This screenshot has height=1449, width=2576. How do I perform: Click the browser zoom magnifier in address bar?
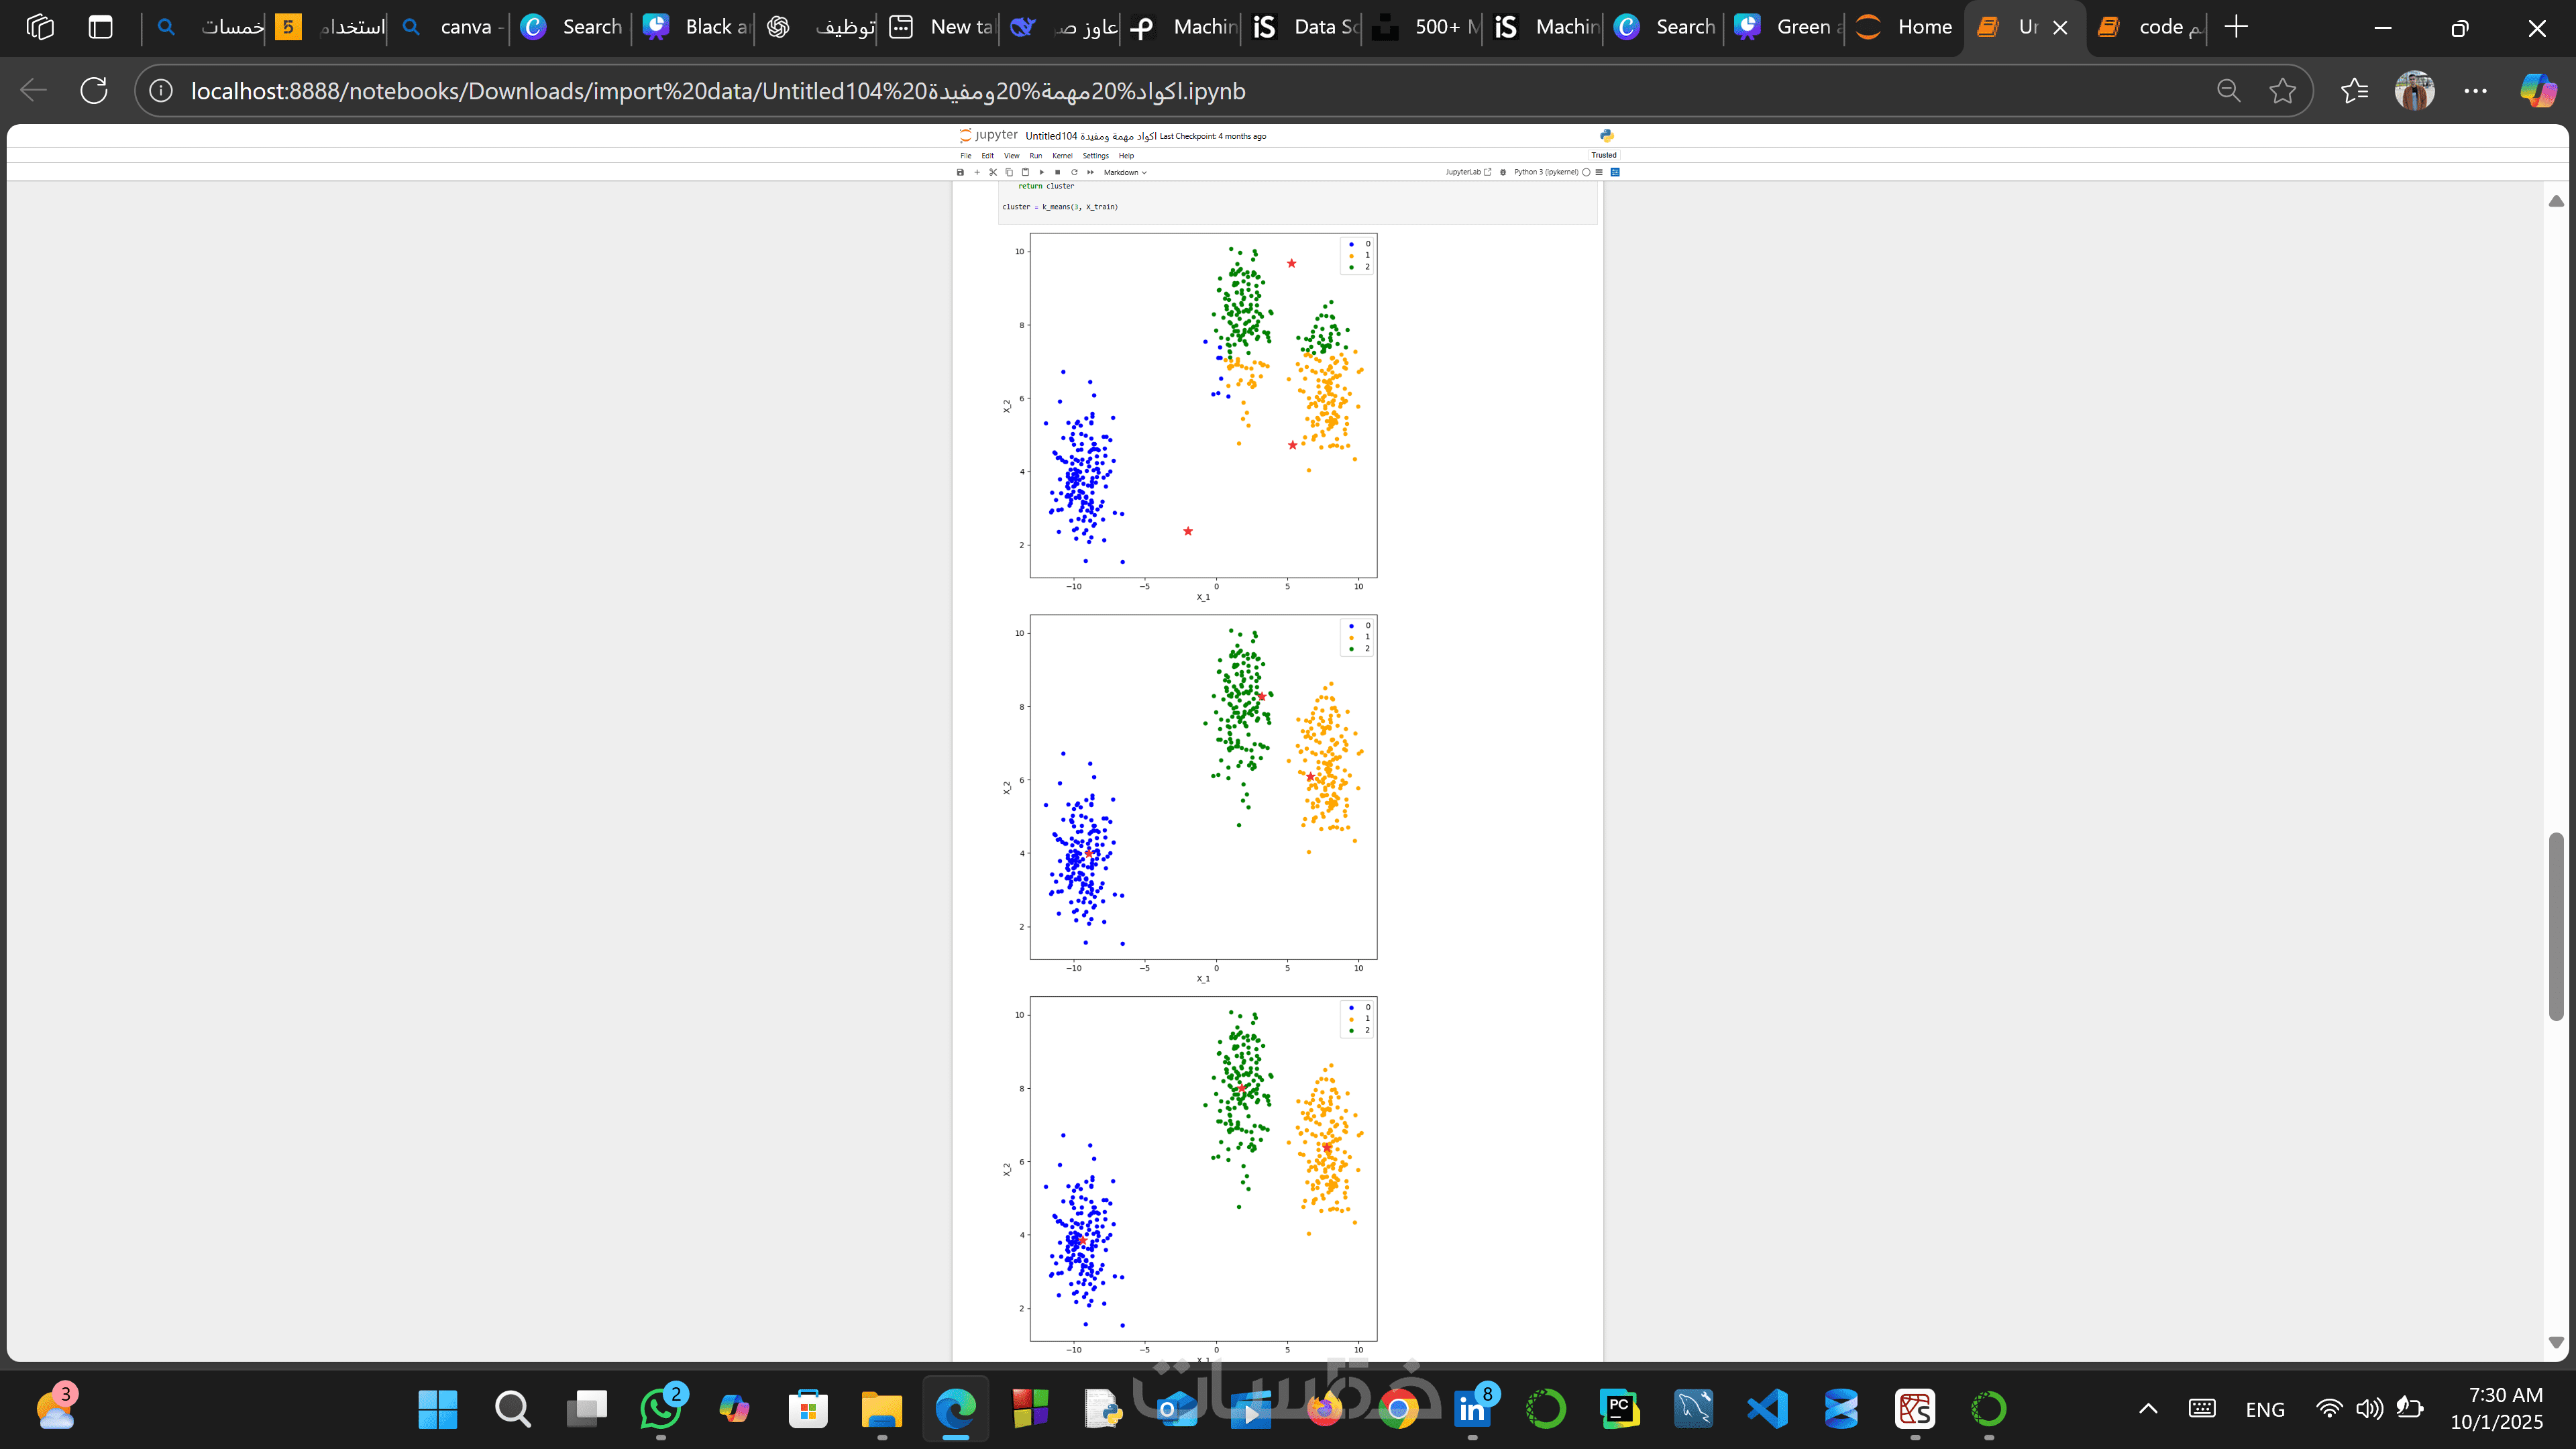(2228, 91)
